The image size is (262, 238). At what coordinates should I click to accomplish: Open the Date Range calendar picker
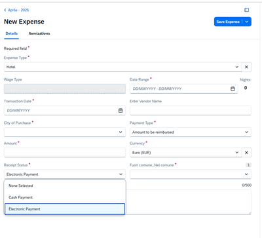tap(233, 89)
